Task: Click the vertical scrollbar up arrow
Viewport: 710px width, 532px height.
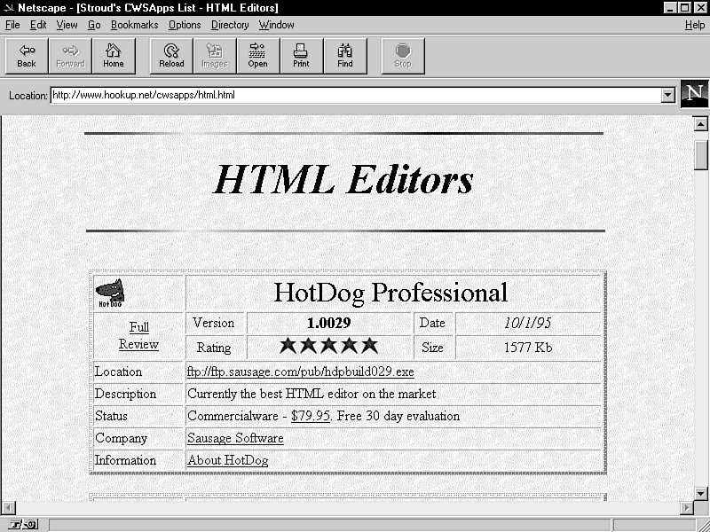Action: (700, 123)
